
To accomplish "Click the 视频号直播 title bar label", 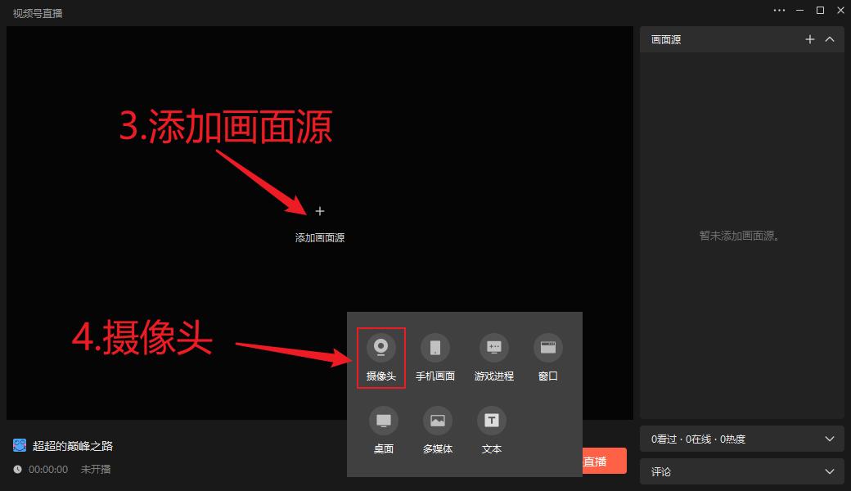I will point(37,12).
